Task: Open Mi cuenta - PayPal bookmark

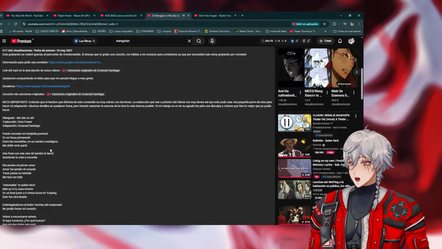Action: [x=20, y=31]
